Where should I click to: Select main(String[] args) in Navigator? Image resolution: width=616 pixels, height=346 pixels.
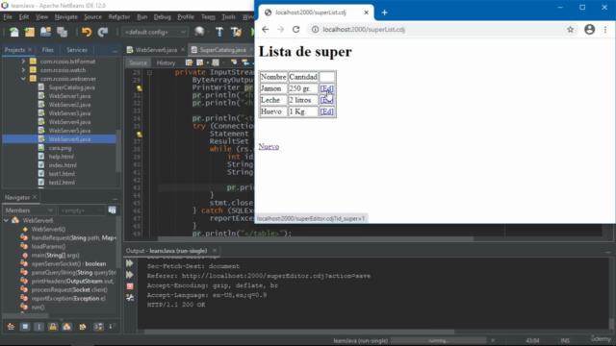tap(55, 255)
